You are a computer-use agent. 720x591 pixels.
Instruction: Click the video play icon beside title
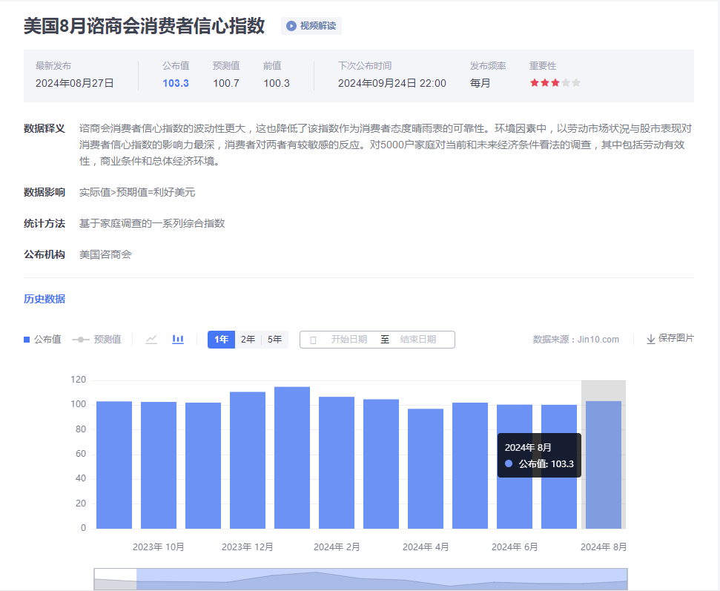click(x=291, y=26)
